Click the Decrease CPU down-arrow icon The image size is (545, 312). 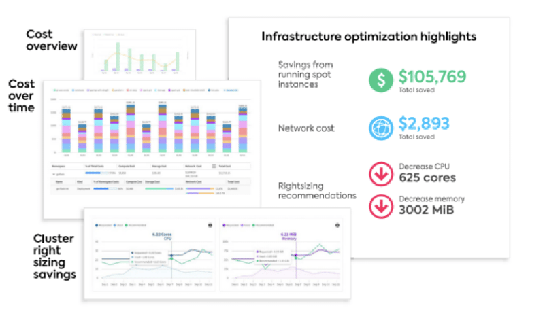pyautogui.click(x=381, y=173)
